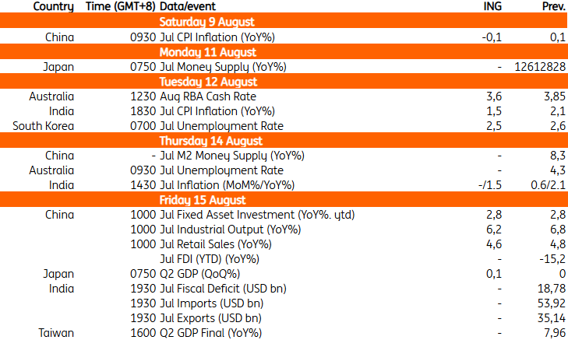Screen dimensions: 568x340
Task: Select the Monday 11 August date band
Action: [207, 51]
